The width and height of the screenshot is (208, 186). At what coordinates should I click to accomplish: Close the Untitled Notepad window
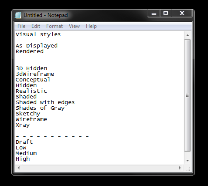pos(182,14)
